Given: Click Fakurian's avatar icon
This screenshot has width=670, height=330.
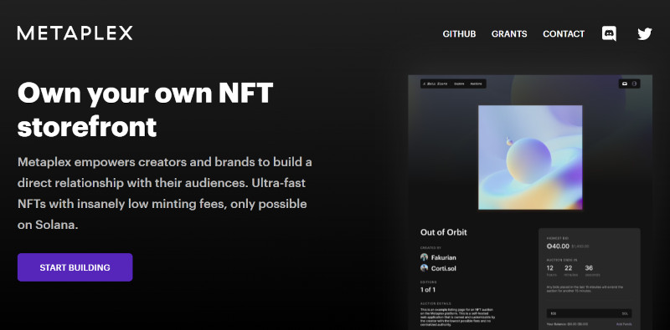Looking at the screenshot, I should (x=425, y=257).
